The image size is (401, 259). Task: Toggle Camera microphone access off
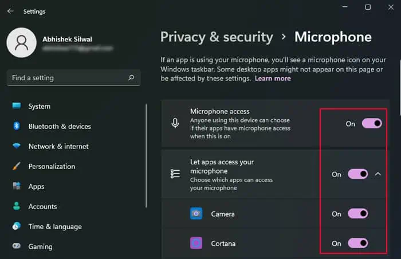point(358,214)
